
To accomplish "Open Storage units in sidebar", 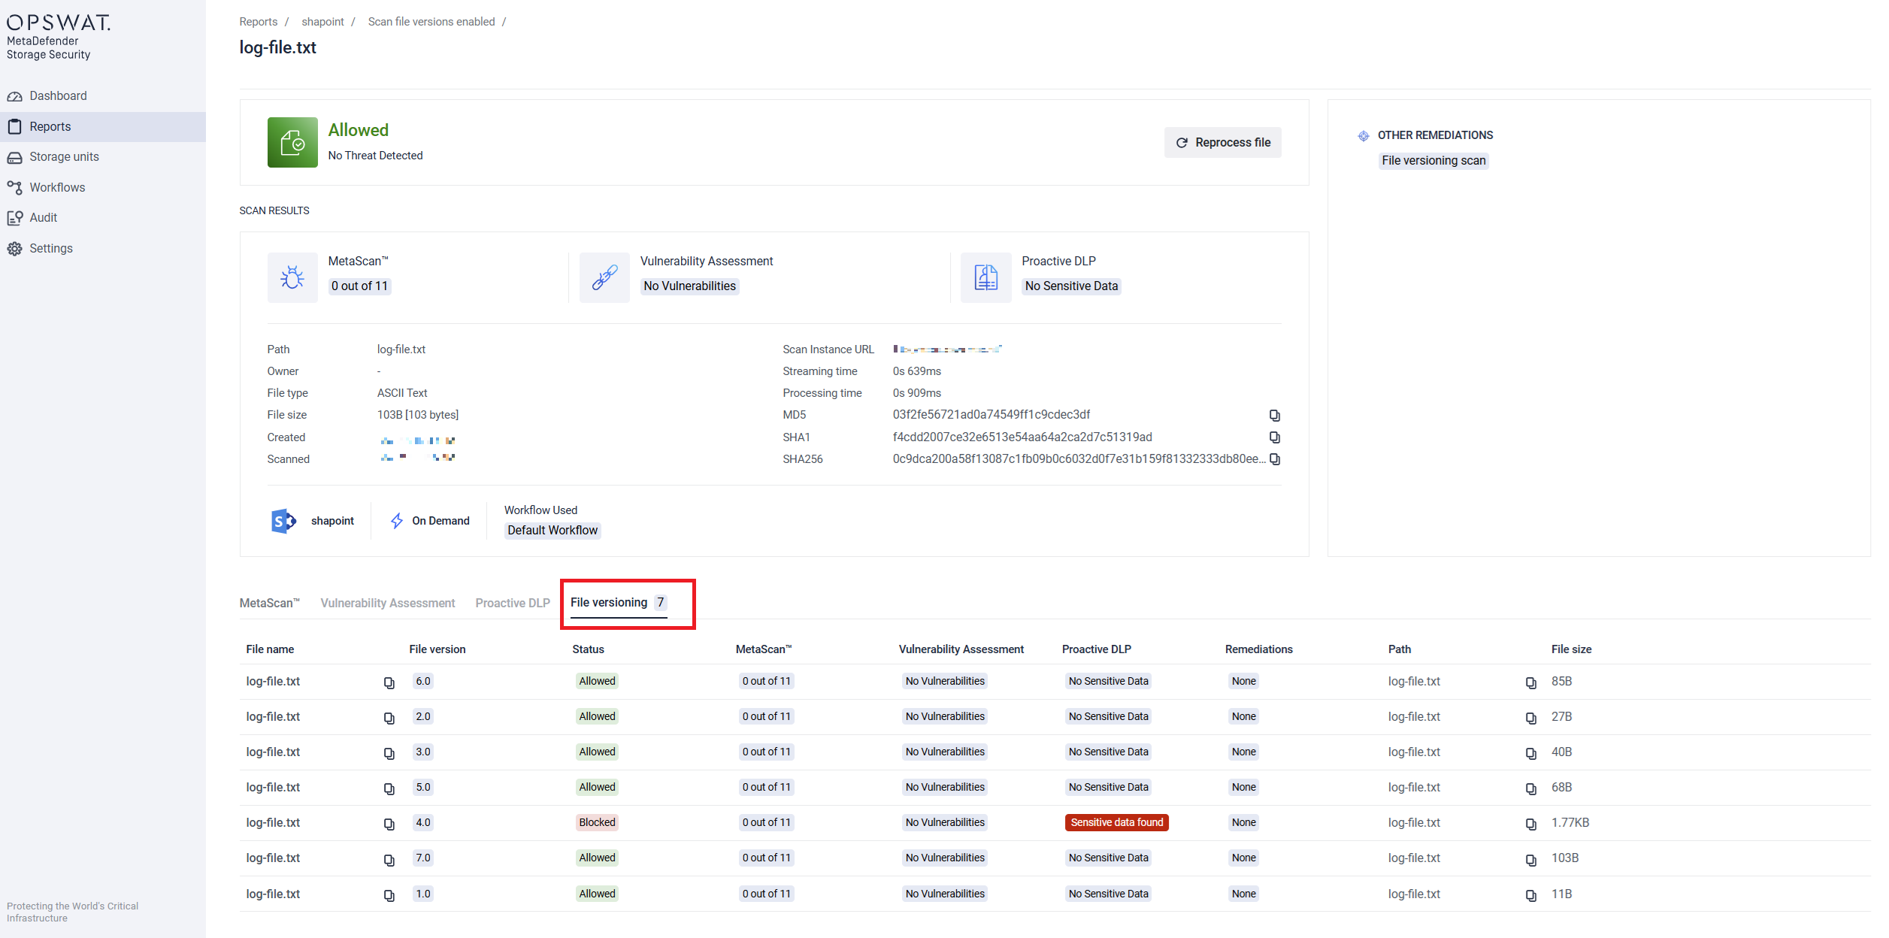I will 64,157.
